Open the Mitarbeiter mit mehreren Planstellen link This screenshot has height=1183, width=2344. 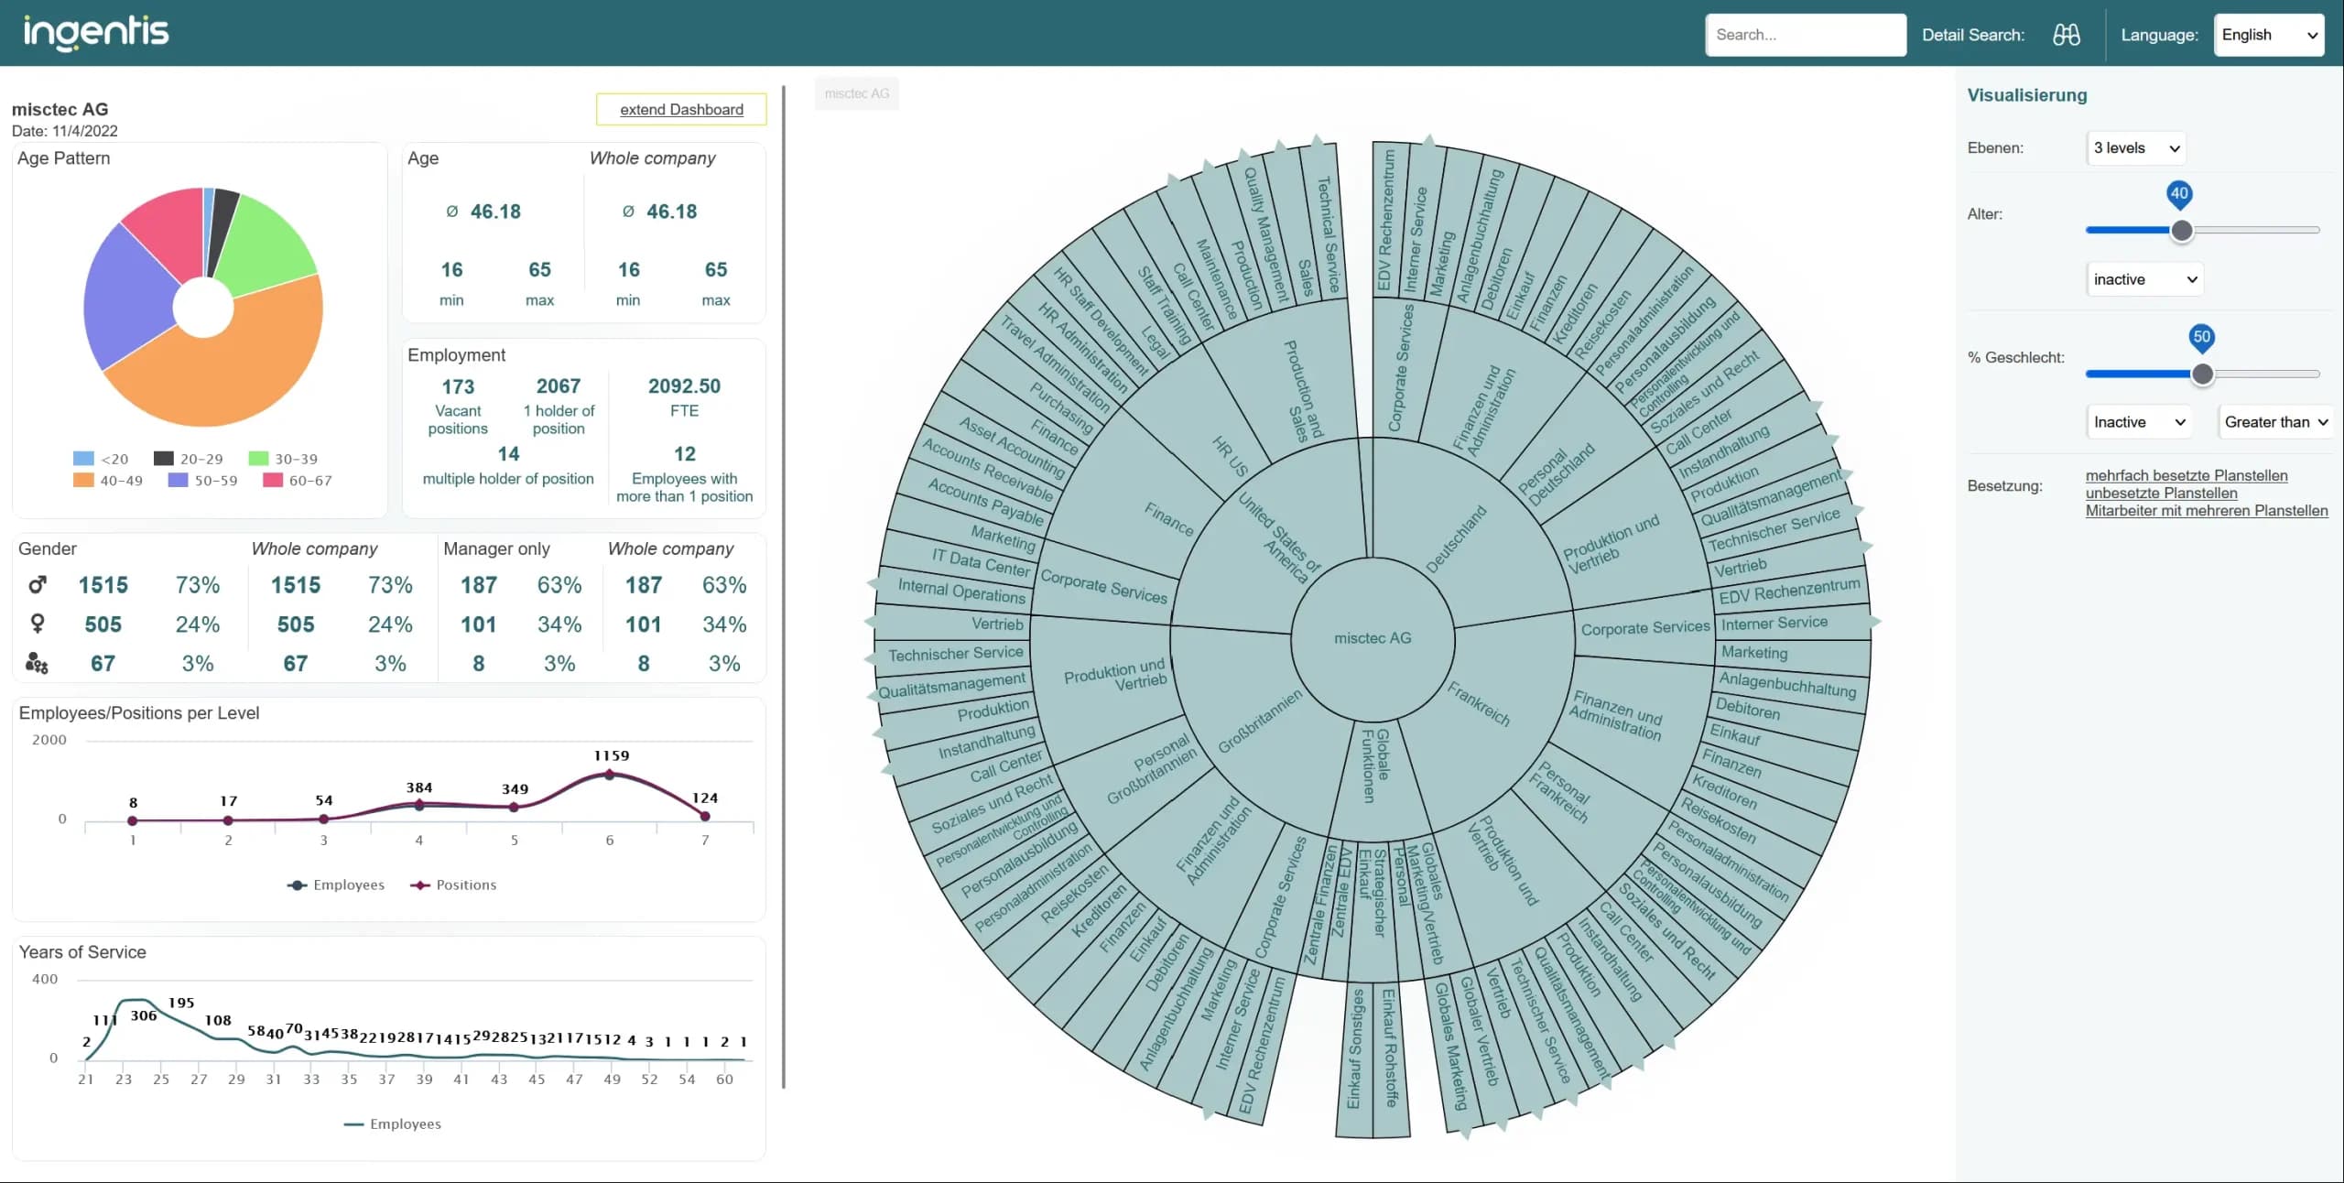point(2207,510)
